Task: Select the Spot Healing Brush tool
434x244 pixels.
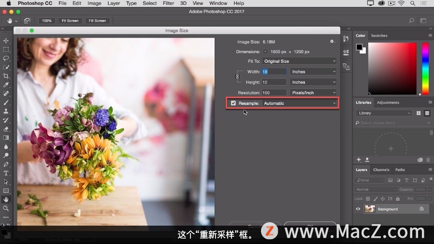Action: pos(6,94)
